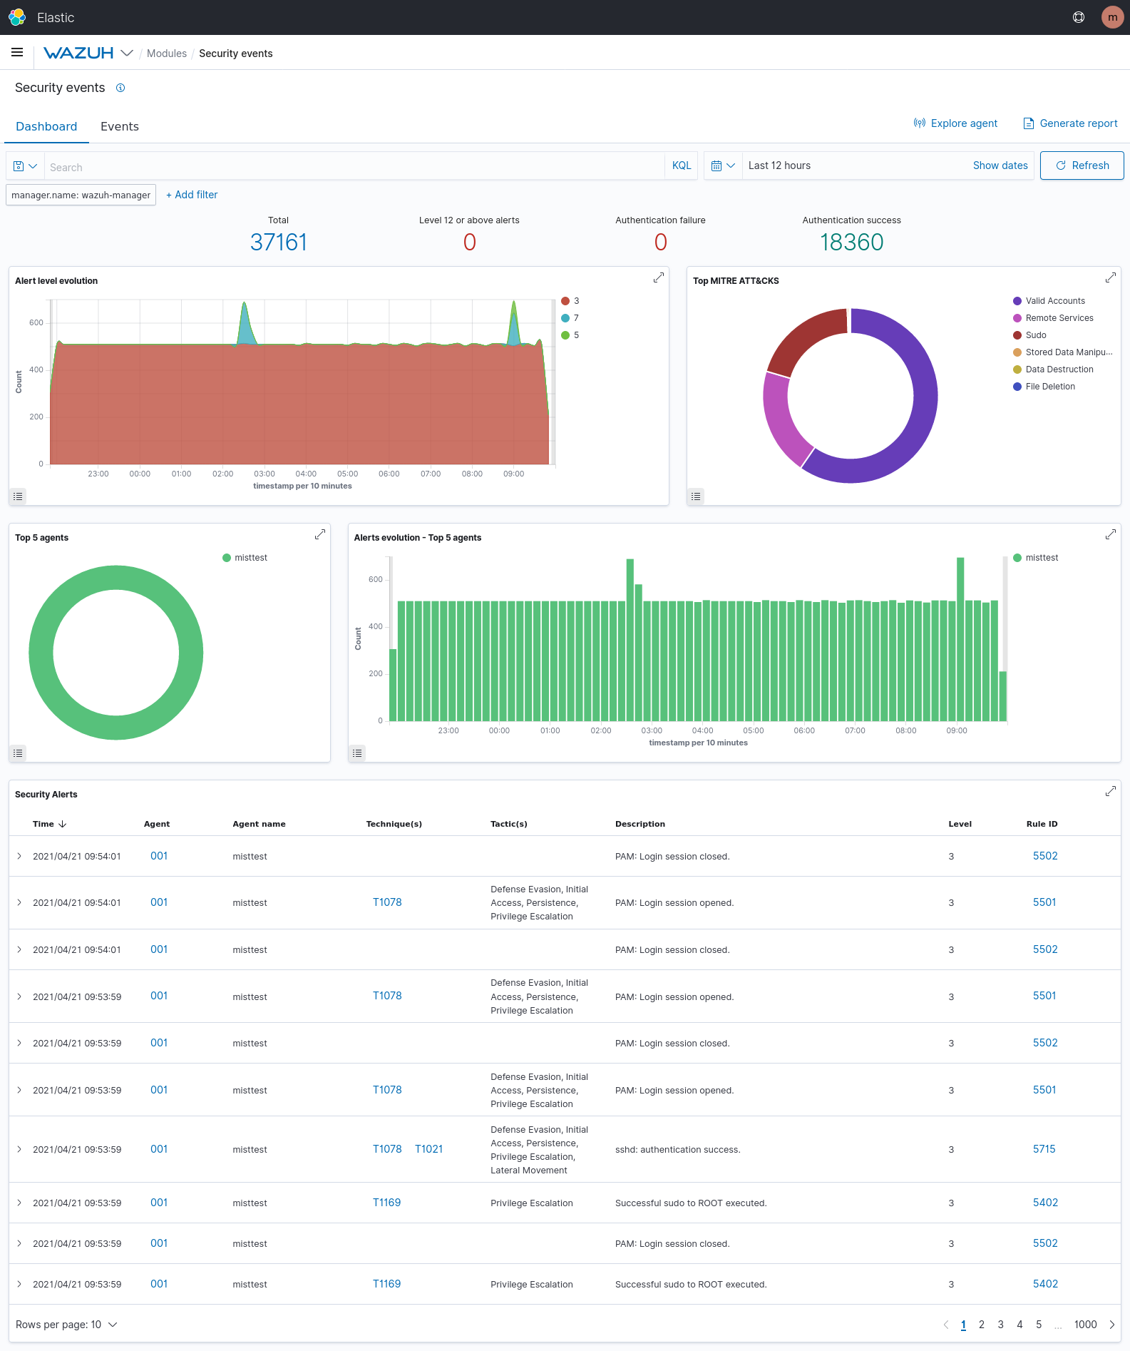Click Generate report
The image size is (1130, 1351).
coord(1071,123)
